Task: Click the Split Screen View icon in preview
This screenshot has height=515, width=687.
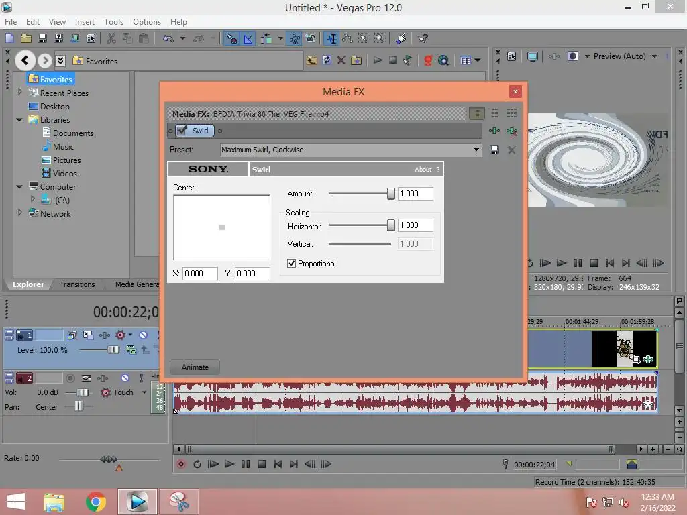Action: coord(573,56)
